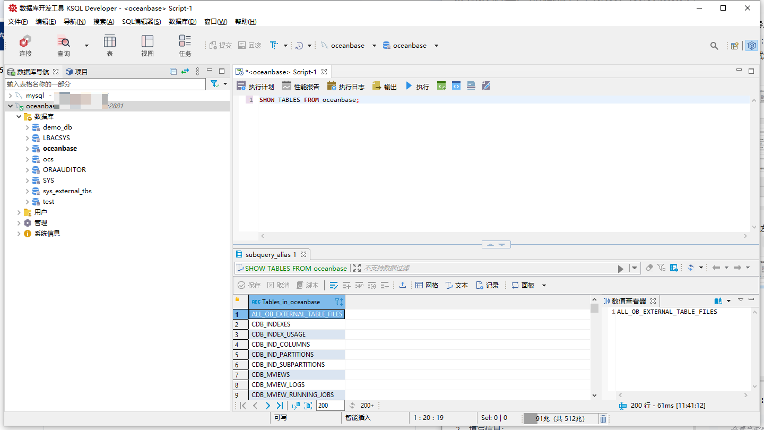Switch results to 网格 grid view
This screenshot has height=430, width=764.
point(427,285)
